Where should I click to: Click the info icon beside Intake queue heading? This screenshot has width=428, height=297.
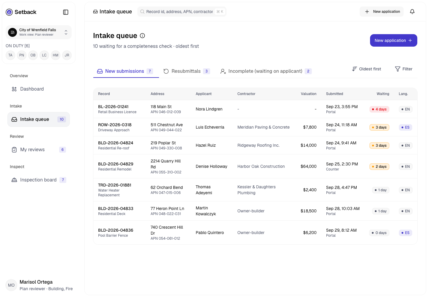(x=142, y=36)
